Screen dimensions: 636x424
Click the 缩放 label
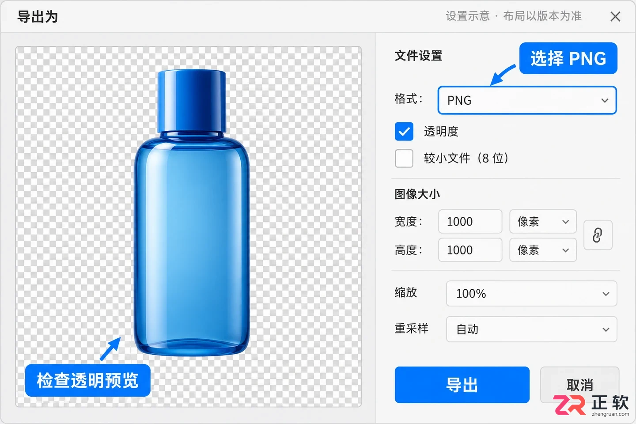tap(406, 292)
